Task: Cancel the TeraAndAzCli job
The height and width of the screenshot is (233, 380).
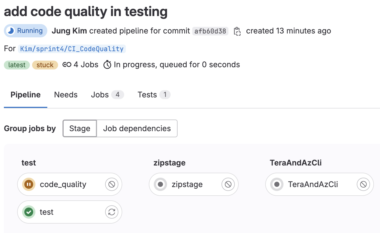Action: (363, 184)
